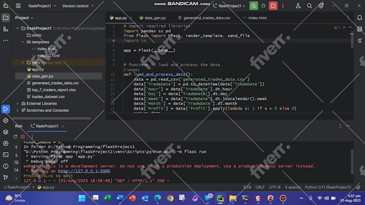Image resolution: width=365 pixels, height=205 pixels.
Task: Open the static folder
Action: [x=34, y=35]
